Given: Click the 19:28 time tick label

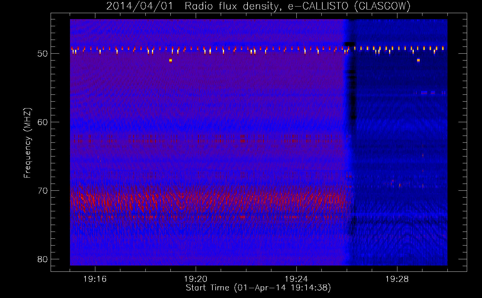Looking at the screenshot, I should tap(397, 279).
